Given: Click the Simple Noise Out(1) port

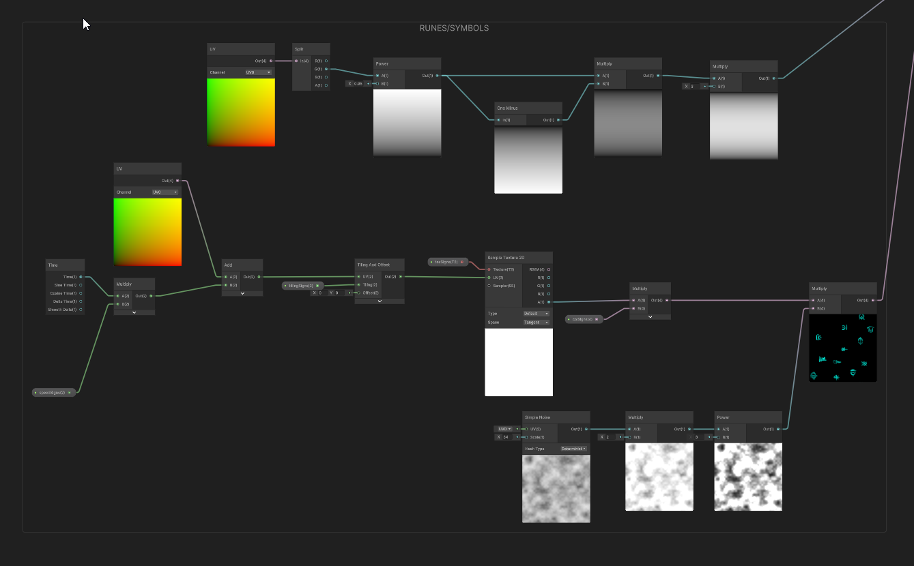Looking at the screenshot, I should coord(586,429).
